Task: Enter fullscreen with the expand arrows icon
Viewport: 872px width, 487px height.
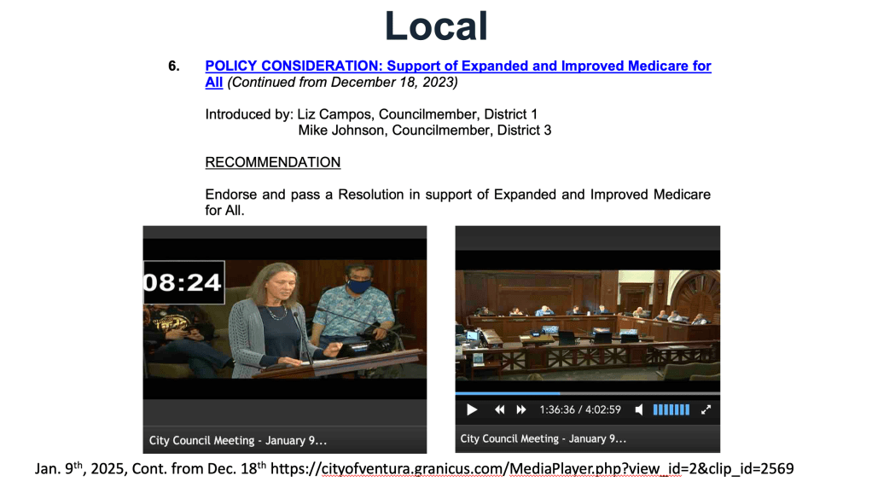Action: [706, 410]
